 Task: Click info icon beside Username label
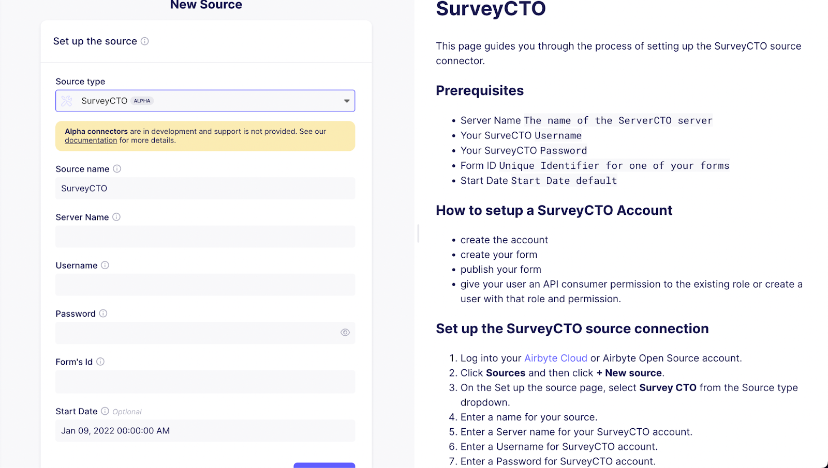point(105,266)
